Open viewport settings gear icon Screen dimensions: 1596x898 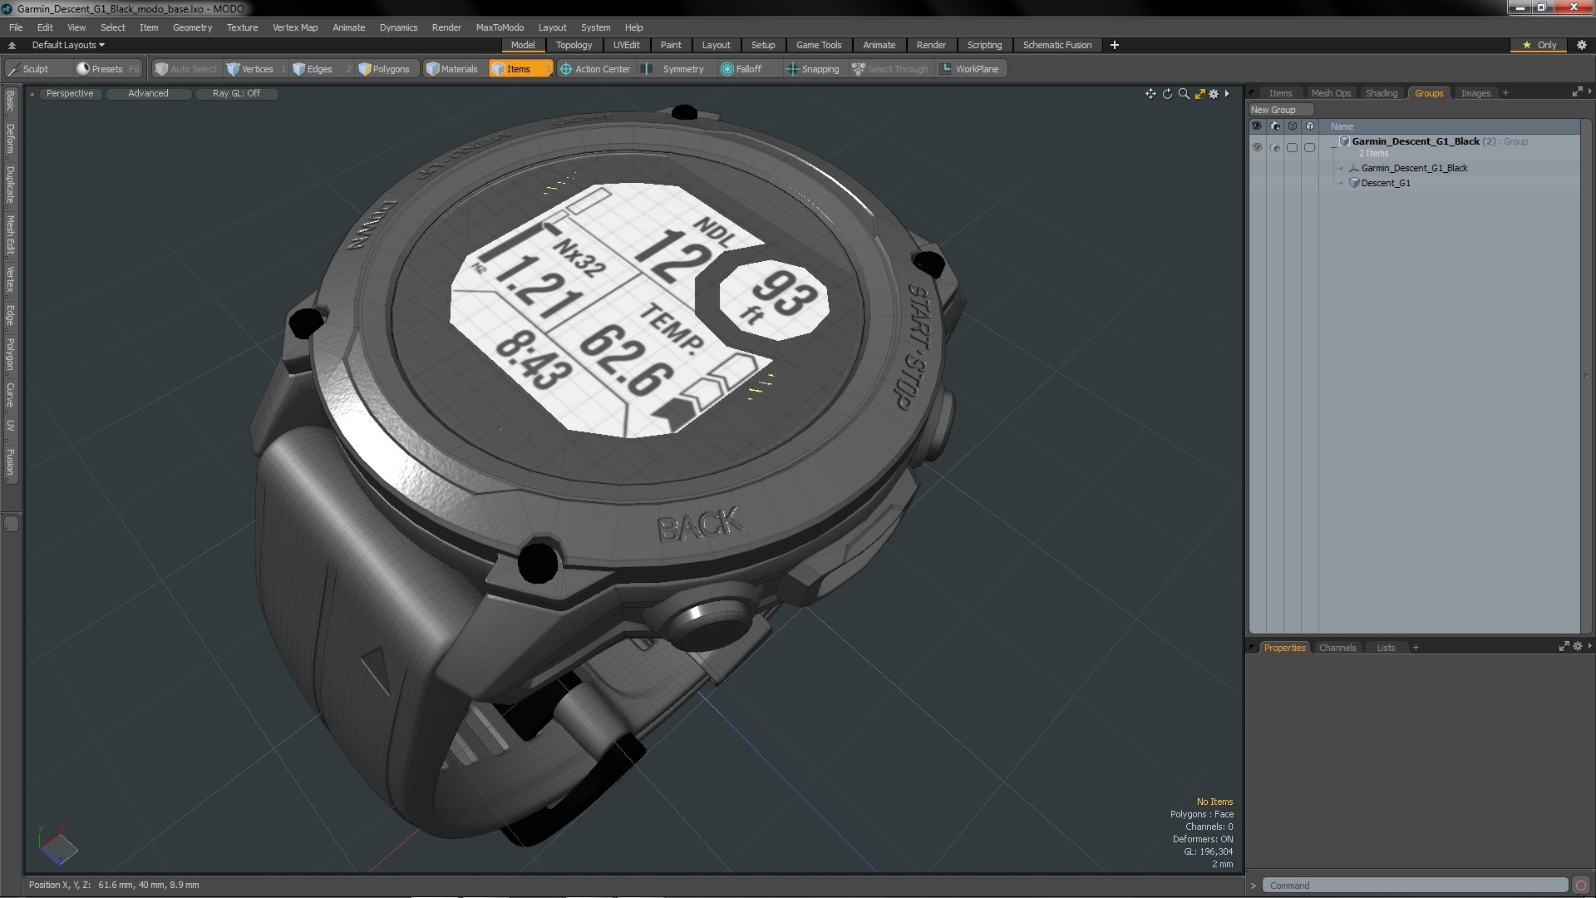click(x=1214, y=94)
